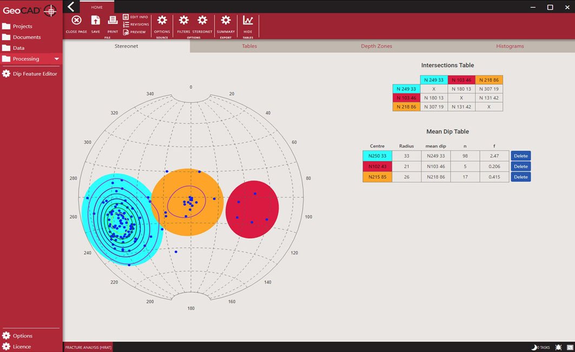
Task: Delete the N215 85 mean dip row
Action: (521, 177)
